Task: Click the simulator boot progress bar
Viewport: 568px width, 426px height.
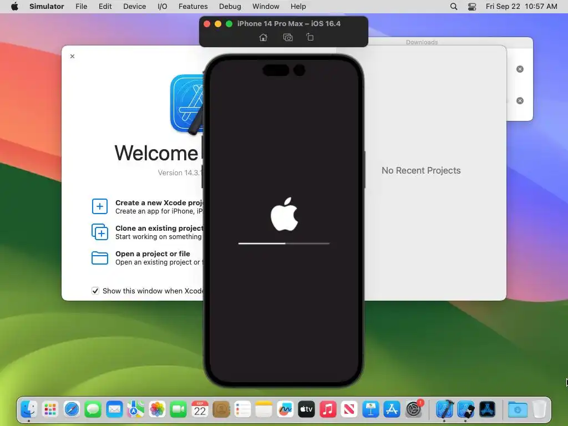Action: click(284, 244)
